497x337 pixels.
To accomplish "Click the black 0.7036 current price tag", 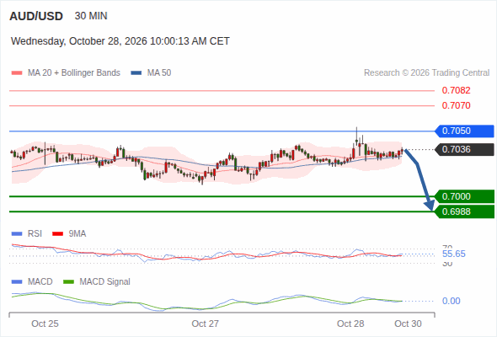I will [464, 149].
